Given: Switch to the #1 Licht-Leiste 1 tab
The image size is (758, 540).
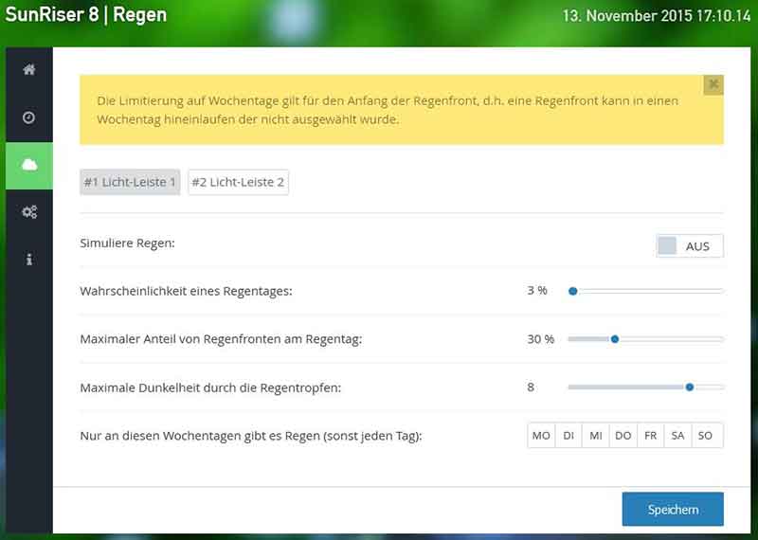Looking at the screenshot, I should (130, 182).
